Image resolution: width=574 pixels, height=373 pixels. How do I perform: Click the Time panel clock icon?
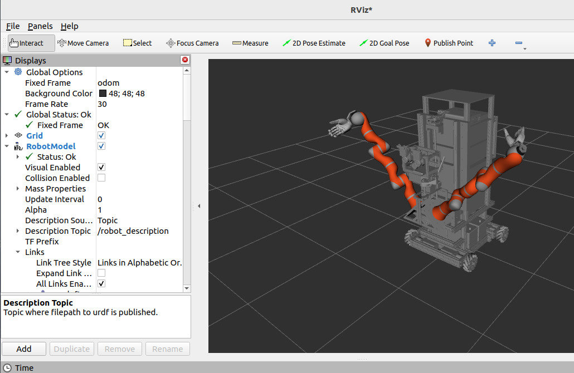7,368
